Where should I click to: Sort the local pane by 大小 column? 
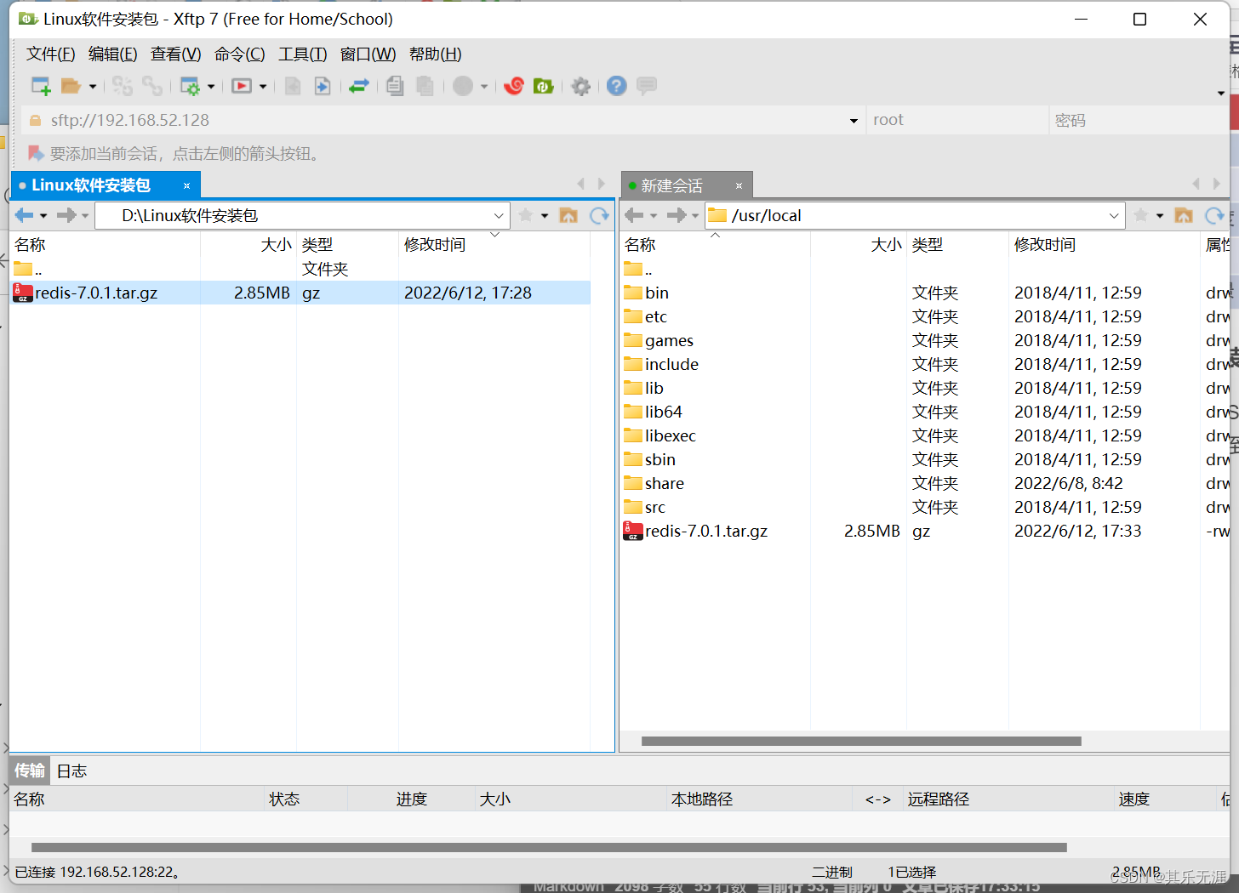tap(248, 245)
